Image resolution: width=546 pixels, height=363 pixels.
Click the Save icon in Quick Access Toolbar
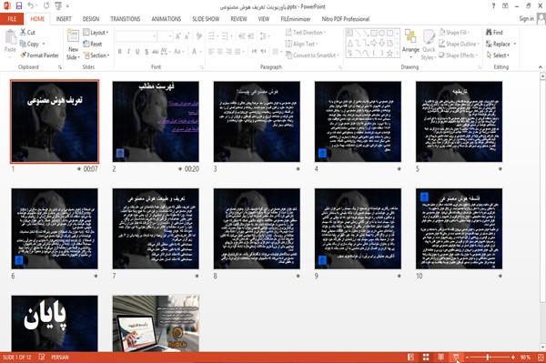pos(19,6)
